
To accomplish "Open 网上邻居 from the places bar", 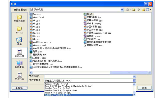I will (19, 76).
